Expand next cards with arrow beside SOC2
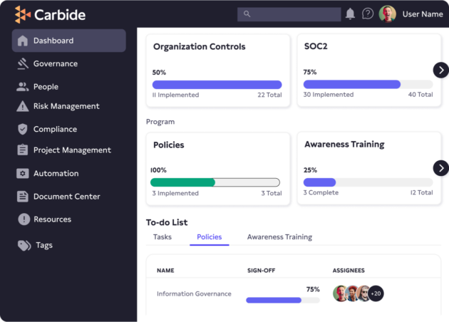Viewport: 449px width, 322px height. tap(441, 70)
